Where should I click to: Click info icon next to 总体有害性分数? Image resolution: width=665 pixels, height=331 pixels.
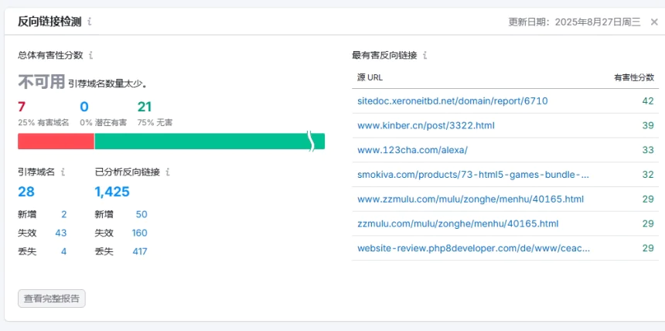91,56
